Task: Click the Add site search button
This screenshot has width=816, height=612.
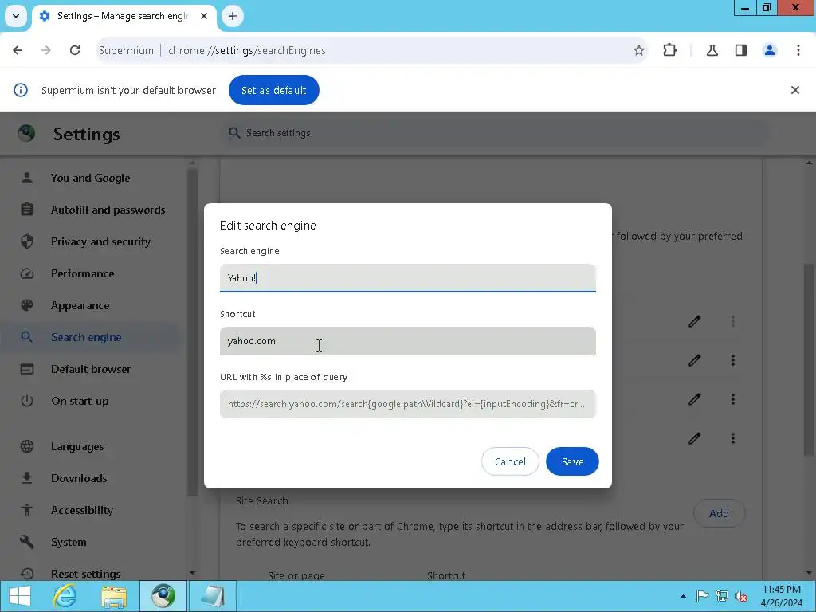Action: coord(719,514)
